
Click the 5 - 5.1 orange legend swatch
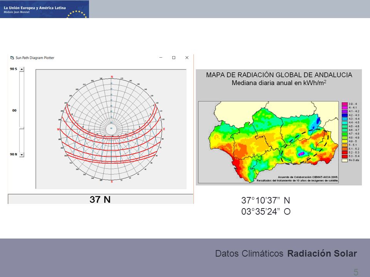(345, 145)
